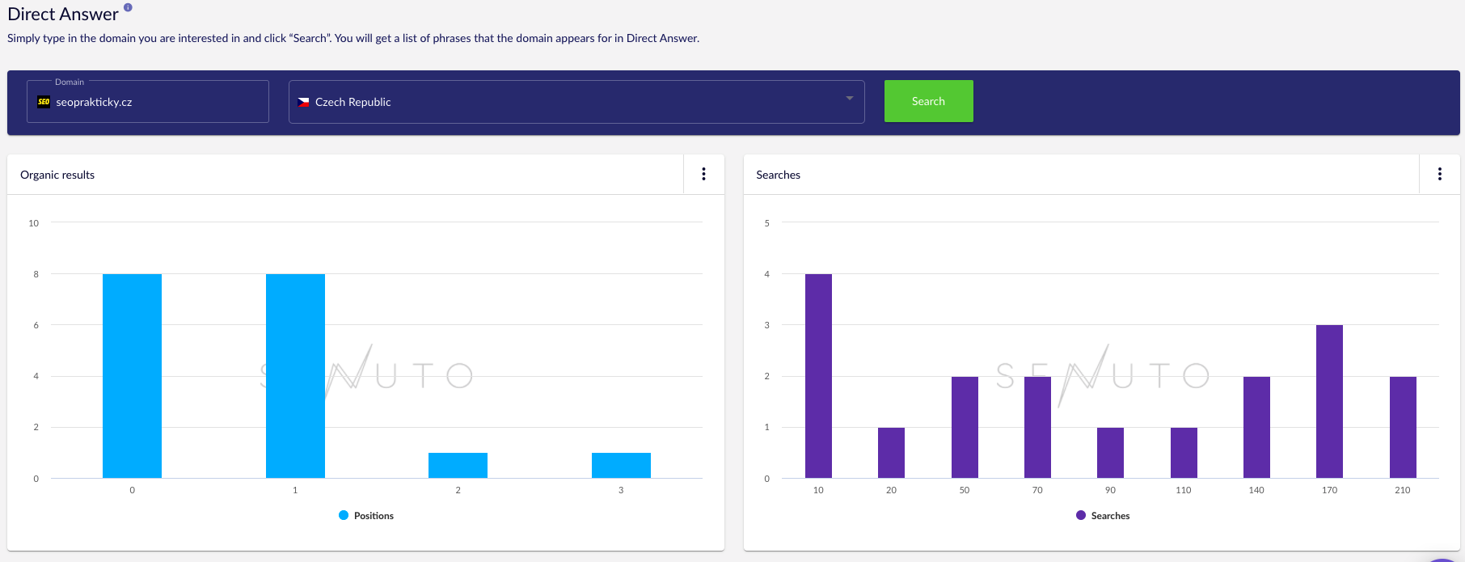Open the Organic results three-dot menu

click(x=704, y=174)
